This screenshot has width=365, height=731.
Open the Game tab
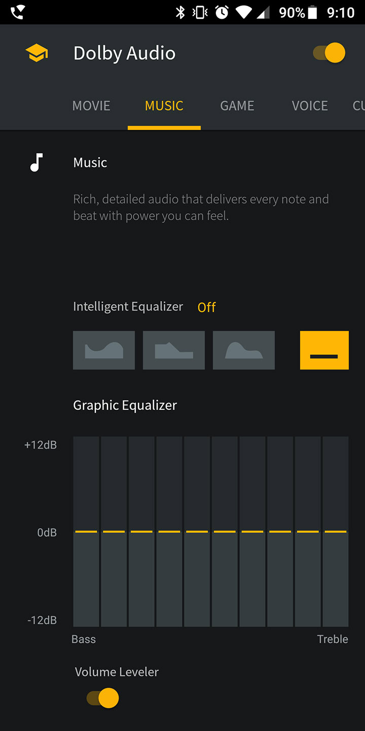[237, 106]
